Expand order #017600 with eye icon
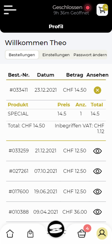 97,191
